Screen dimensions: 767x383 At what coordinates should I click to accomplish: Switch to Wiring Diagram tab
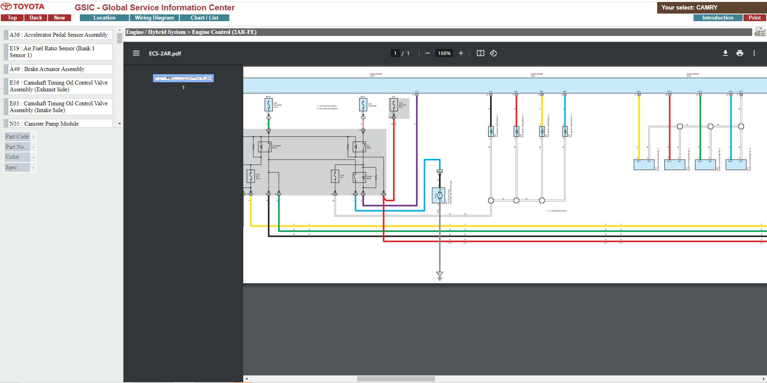click(x=154, y=18)
